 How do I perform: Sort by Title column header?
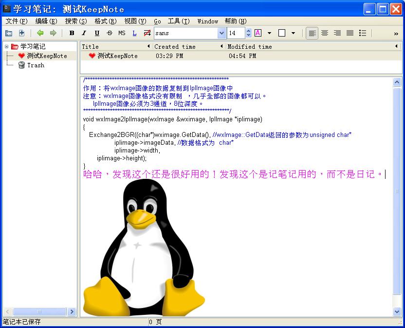tap(115, 47)
